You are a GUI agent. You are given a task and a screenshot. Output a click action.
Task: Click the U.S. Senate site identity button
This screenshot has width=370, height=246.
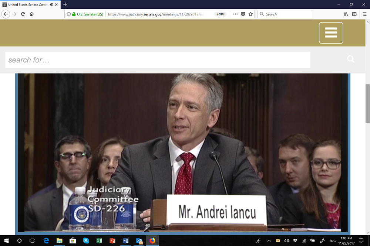tap(87, 14)
